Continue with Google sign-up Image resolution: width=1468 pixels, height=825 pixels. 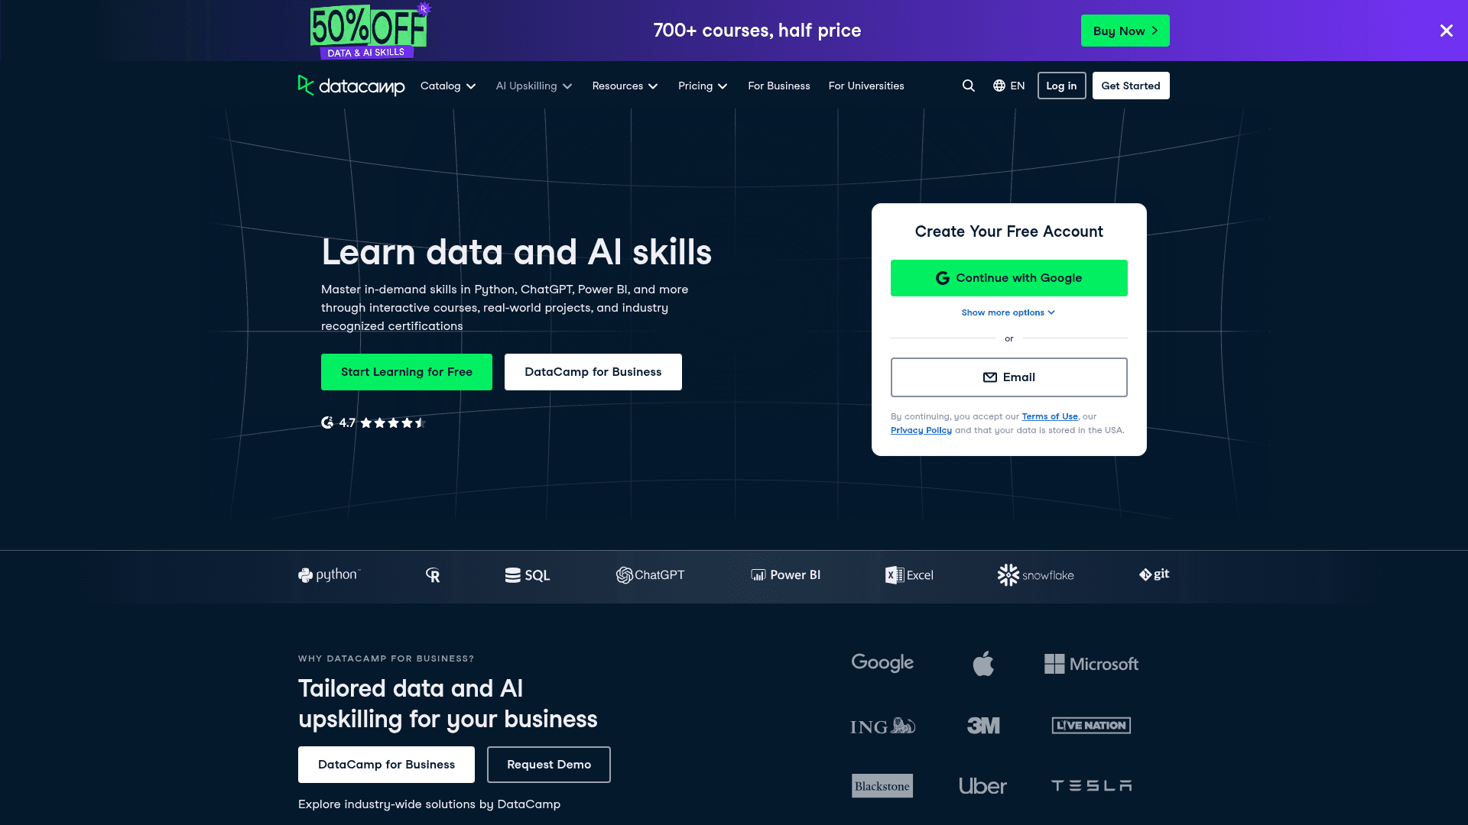(1008, 278)
